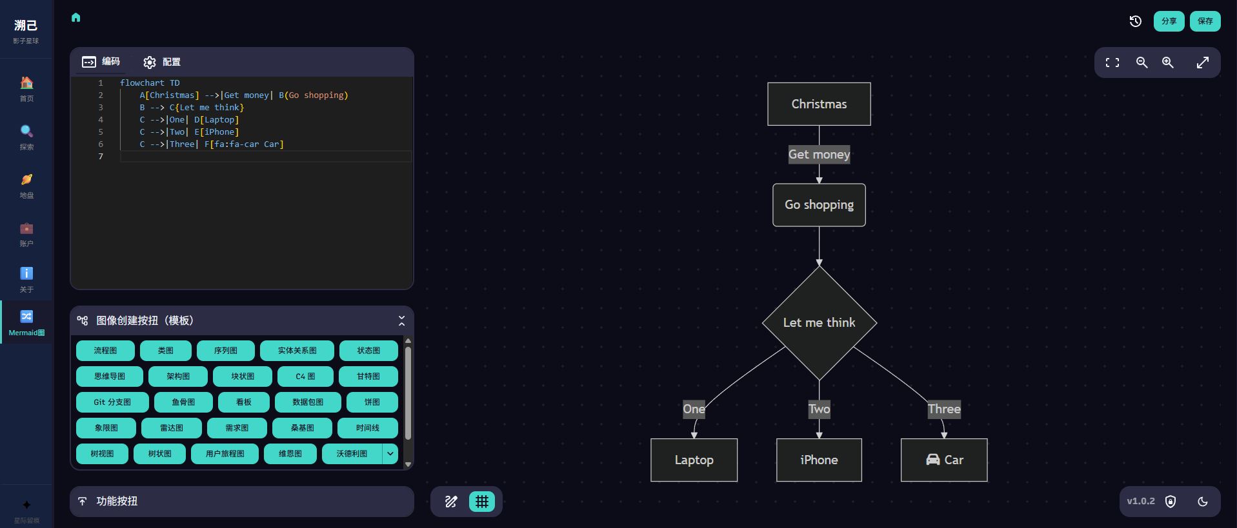
Task: Choose the C4 图 template
Action: point(305,376)
